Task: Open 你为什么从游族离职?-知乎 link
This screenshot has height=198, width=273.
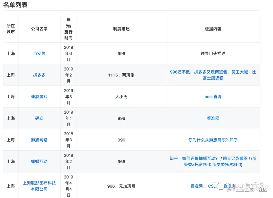Action: pos(213,140)
